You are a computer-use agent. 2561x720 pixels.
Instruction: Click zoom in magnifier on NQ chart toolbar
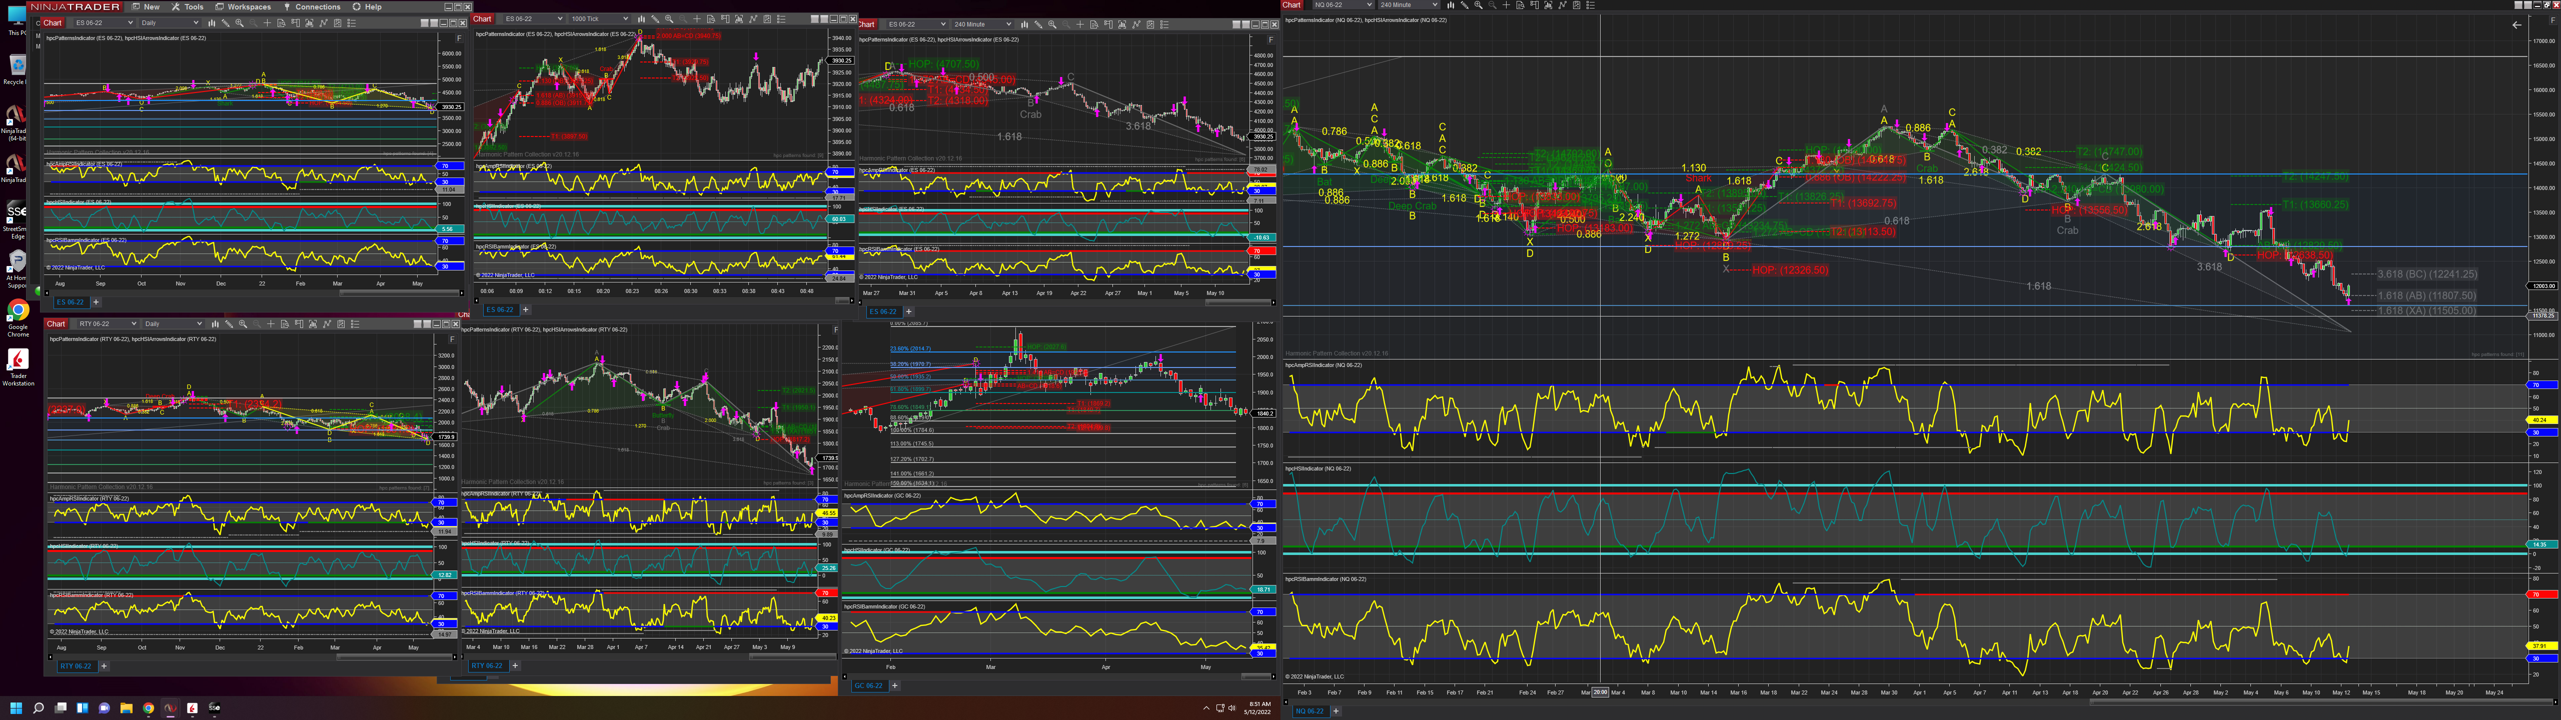pyautogui.click(x=1479, y=5)
